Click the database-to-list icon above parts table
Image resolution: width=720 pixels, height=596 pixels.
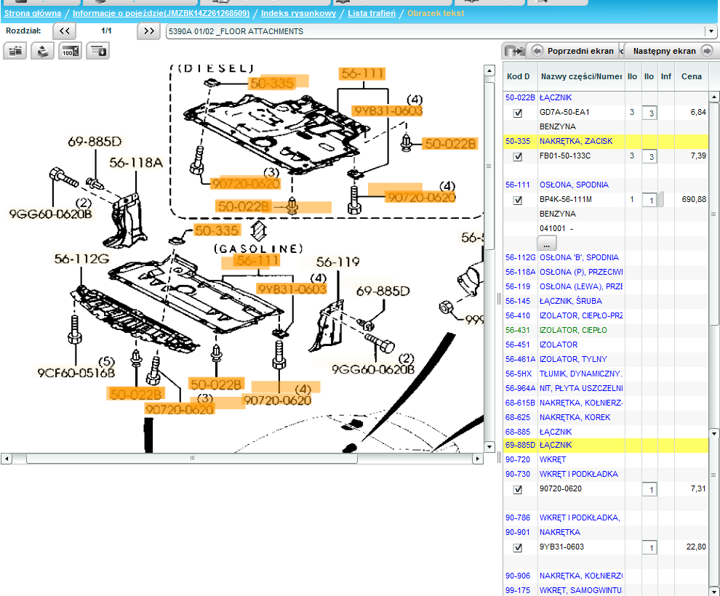[513, 51]
